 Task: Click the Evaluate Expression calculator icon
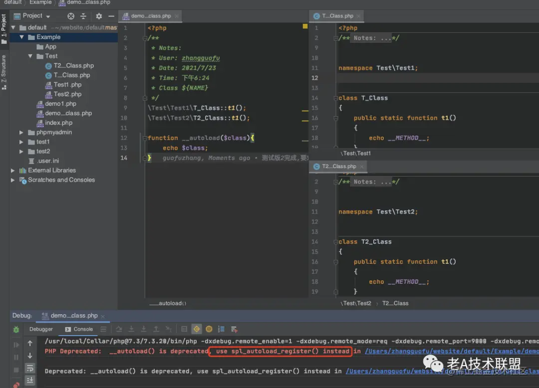(184, 329)
